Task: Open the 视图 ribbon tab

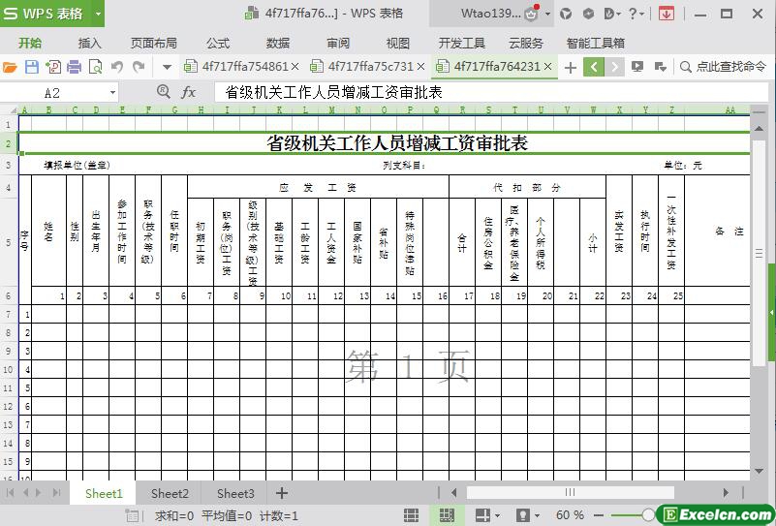Action: [398, 43]
